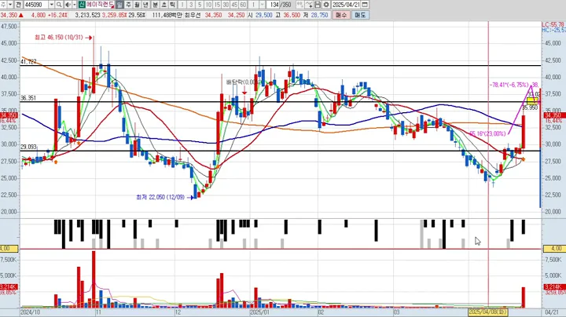Choose the 30 interval button
This screenshot has width=566, height=317.
[226, 5]
